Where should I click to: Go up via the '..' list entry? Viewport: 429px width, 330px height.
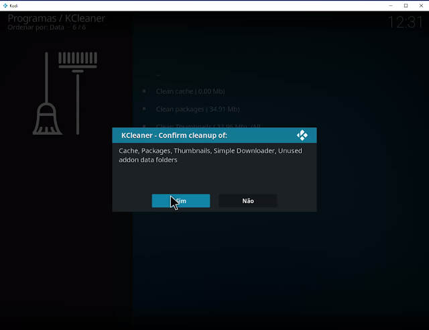158,74
